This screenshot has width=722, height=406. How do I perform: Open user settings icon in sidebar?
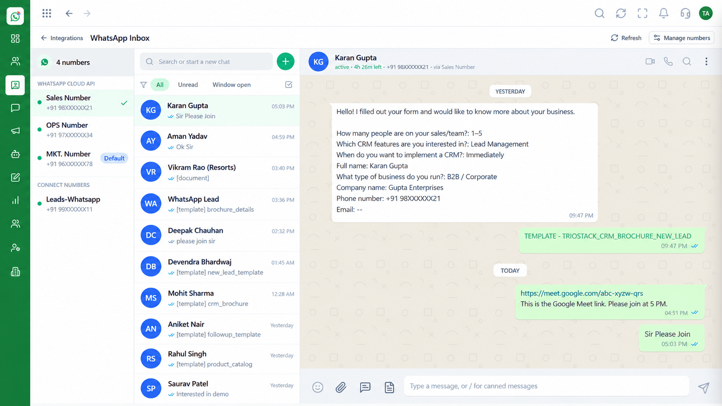15,248
